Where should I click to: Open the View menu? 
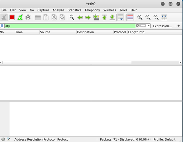tap(23, 10)
